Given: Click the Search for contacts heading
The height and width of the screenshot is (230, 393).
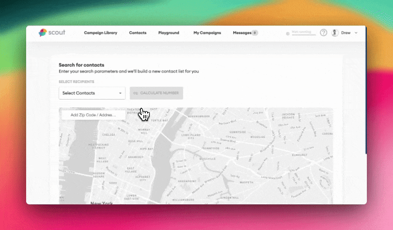Looking at the screenshot, I should point(81,65).
